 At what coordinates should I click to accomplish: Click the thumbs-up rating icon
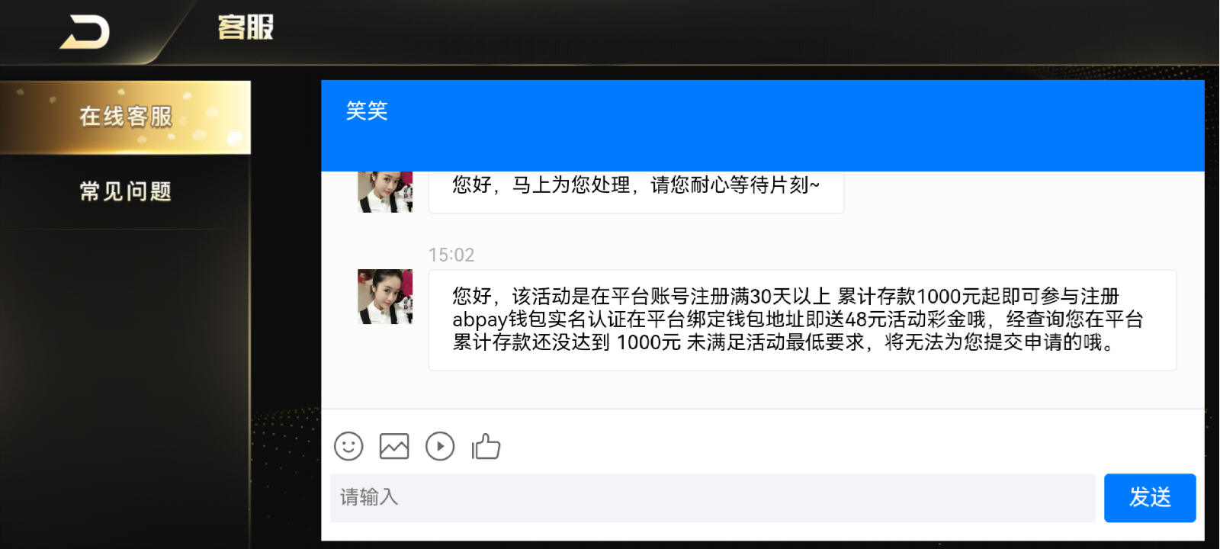click(x=486, y=446)
